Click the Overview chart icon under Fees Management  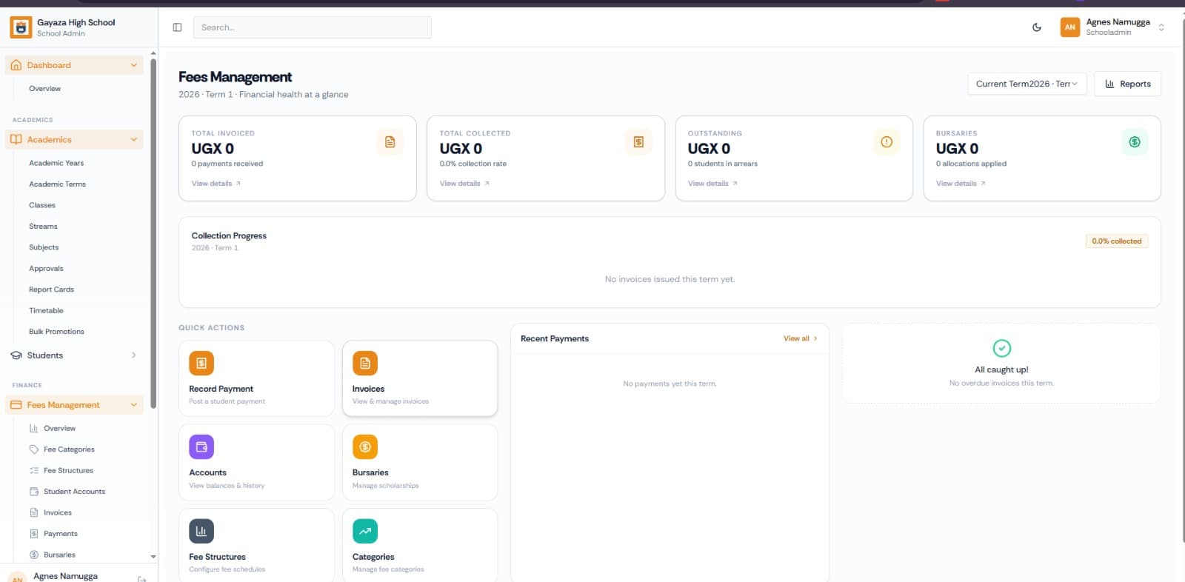tap(34, 428)
